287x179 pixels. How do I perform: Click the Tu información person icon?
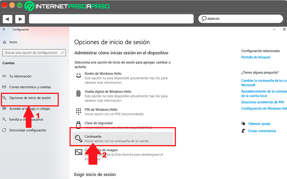4,76
